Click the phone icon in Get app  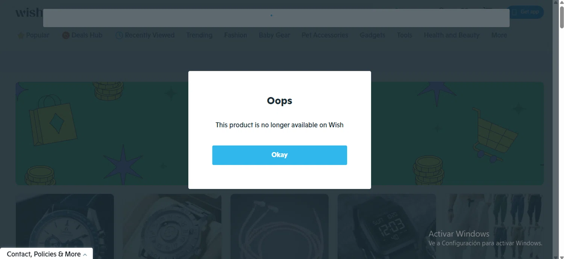click(514, 12)
